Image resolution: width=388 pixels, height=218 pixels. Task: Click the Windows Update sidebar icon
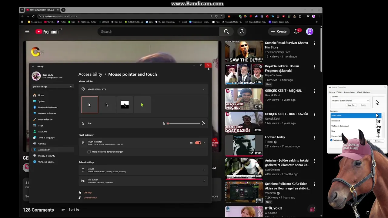[35, 162]
